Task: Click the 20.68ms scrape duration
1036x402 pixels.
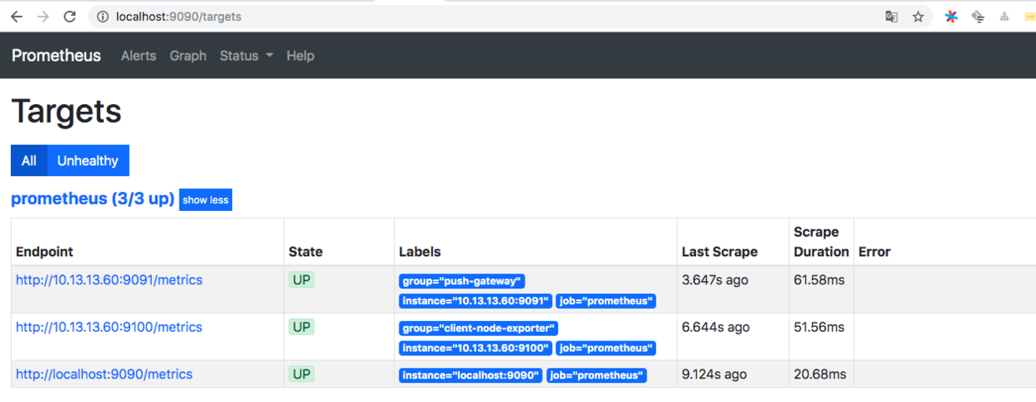Action: coord(820,374)
